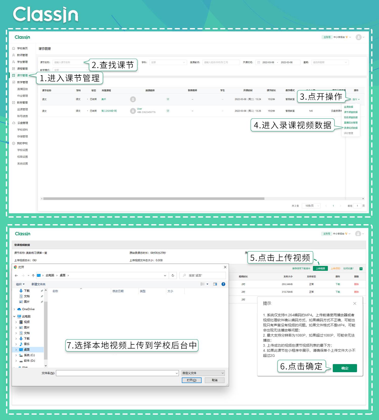Click green 上传视频 button
This screenshot has width=379, height=420.
[x=320, y=269]
